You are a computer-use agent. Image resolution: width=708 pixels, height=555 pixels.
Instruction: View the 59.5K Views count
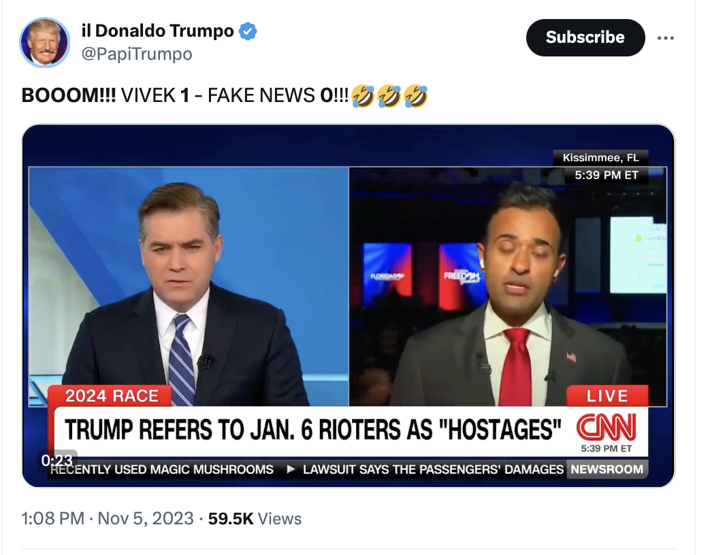[255, 519]
